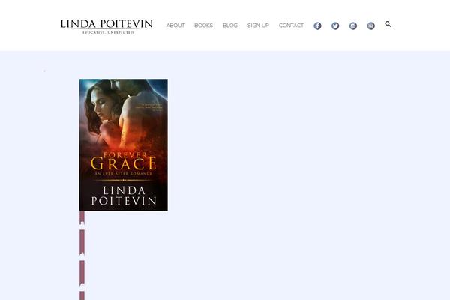Open the Instagram camera icon
The width and height of the screenshot is (450, 300).
353,25
